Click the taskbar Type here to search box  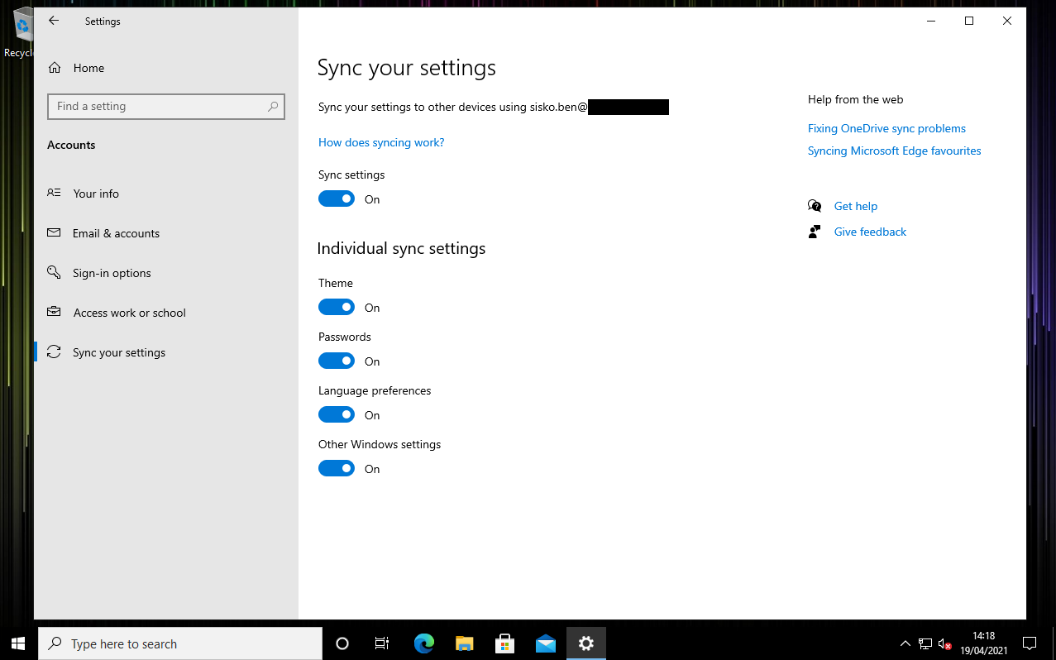point(180,643)
